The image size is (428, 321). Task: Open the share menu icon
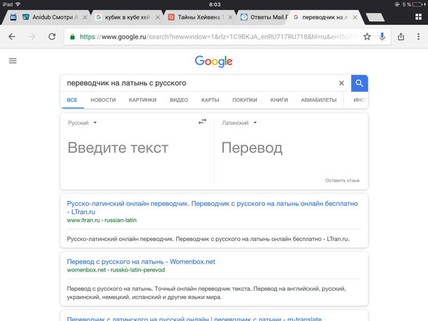tap(401, 36)
